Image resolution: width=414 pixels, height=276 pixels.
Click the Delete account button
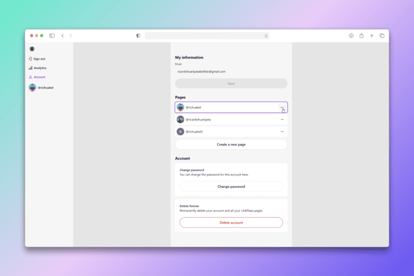coord(231,222)
